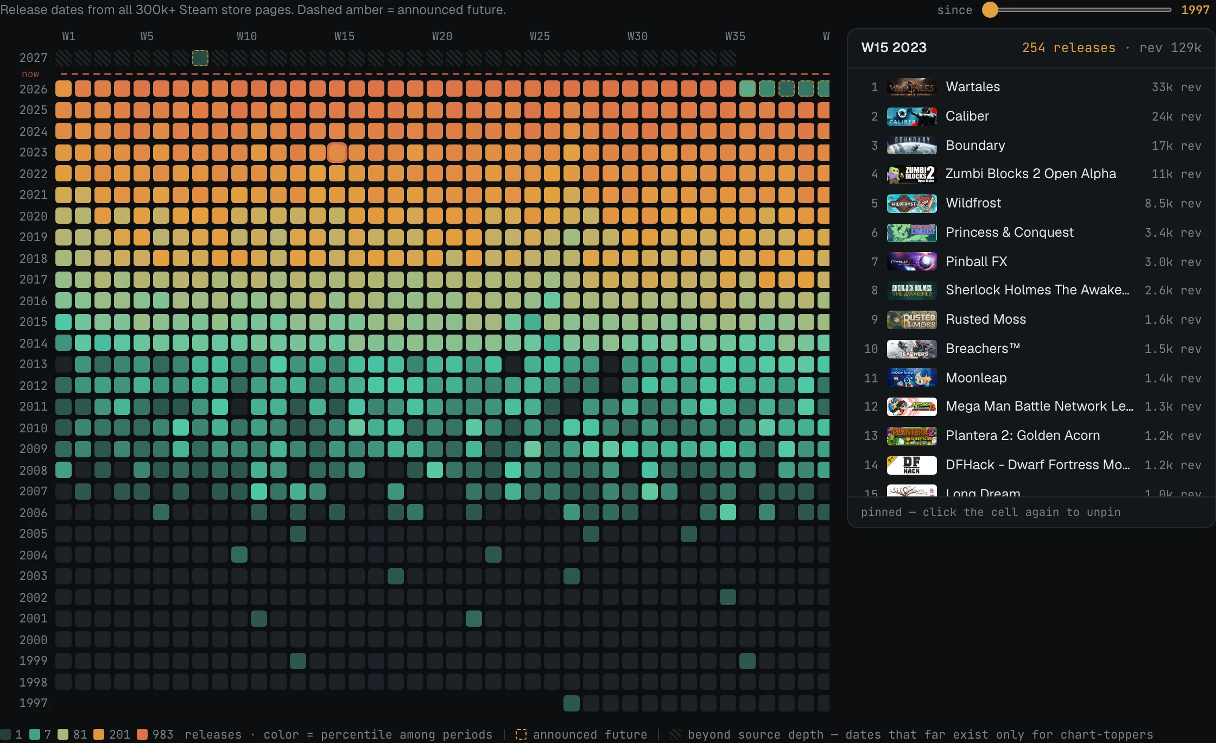Click the '983' legend swatch
This screenshot has height=743, width=1216.
coord(143,735)
